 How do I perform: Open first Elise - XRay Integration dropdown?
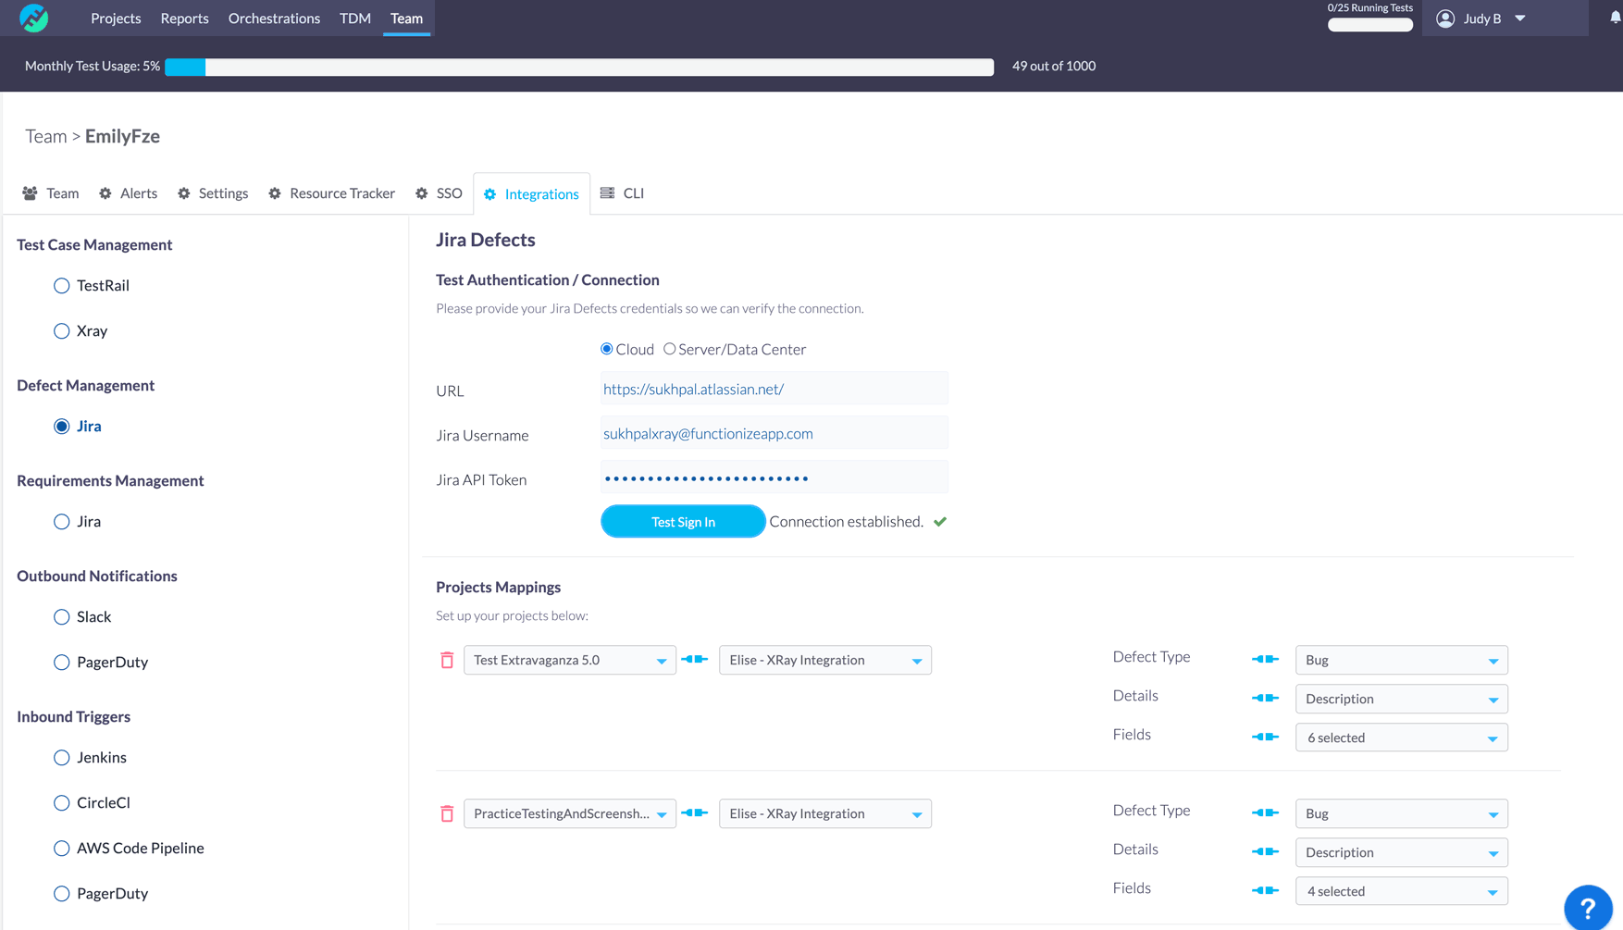click(x=825, y=660)
